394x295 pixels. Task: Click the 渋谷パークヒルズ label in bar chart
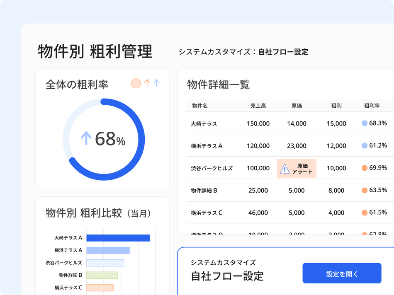(x=63, y=263)
